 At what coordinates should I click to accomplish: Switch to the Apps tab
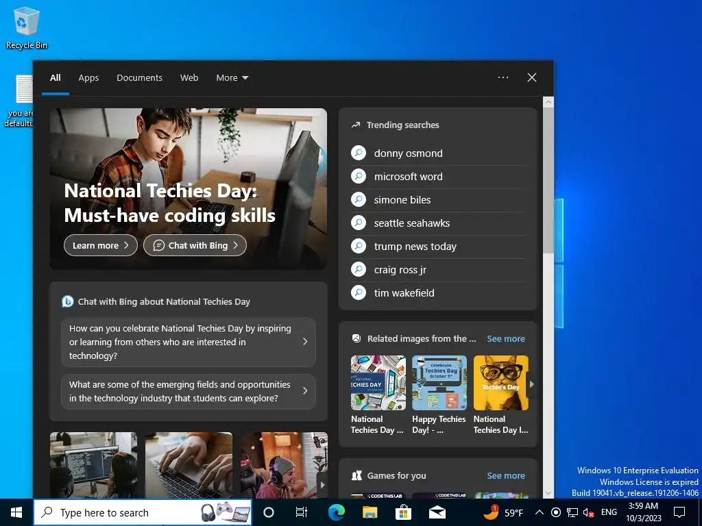tap(88, 78)
